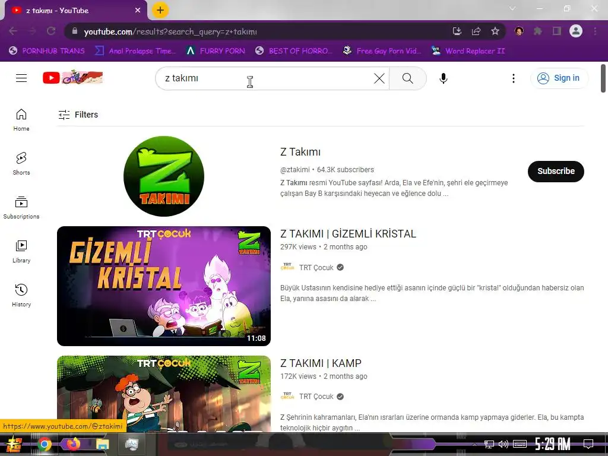Viewport: 608px width, 456px height.
Task: Click the magnifier search button
Action: (407, 78)
